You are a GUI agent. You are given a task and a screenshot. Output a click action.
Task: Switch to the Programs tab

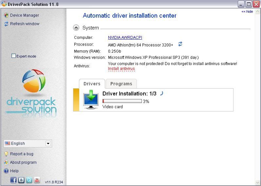[121, 84]
